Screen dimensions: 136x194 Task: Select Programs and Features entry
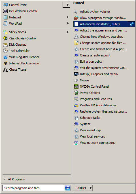tap(96, 99)
